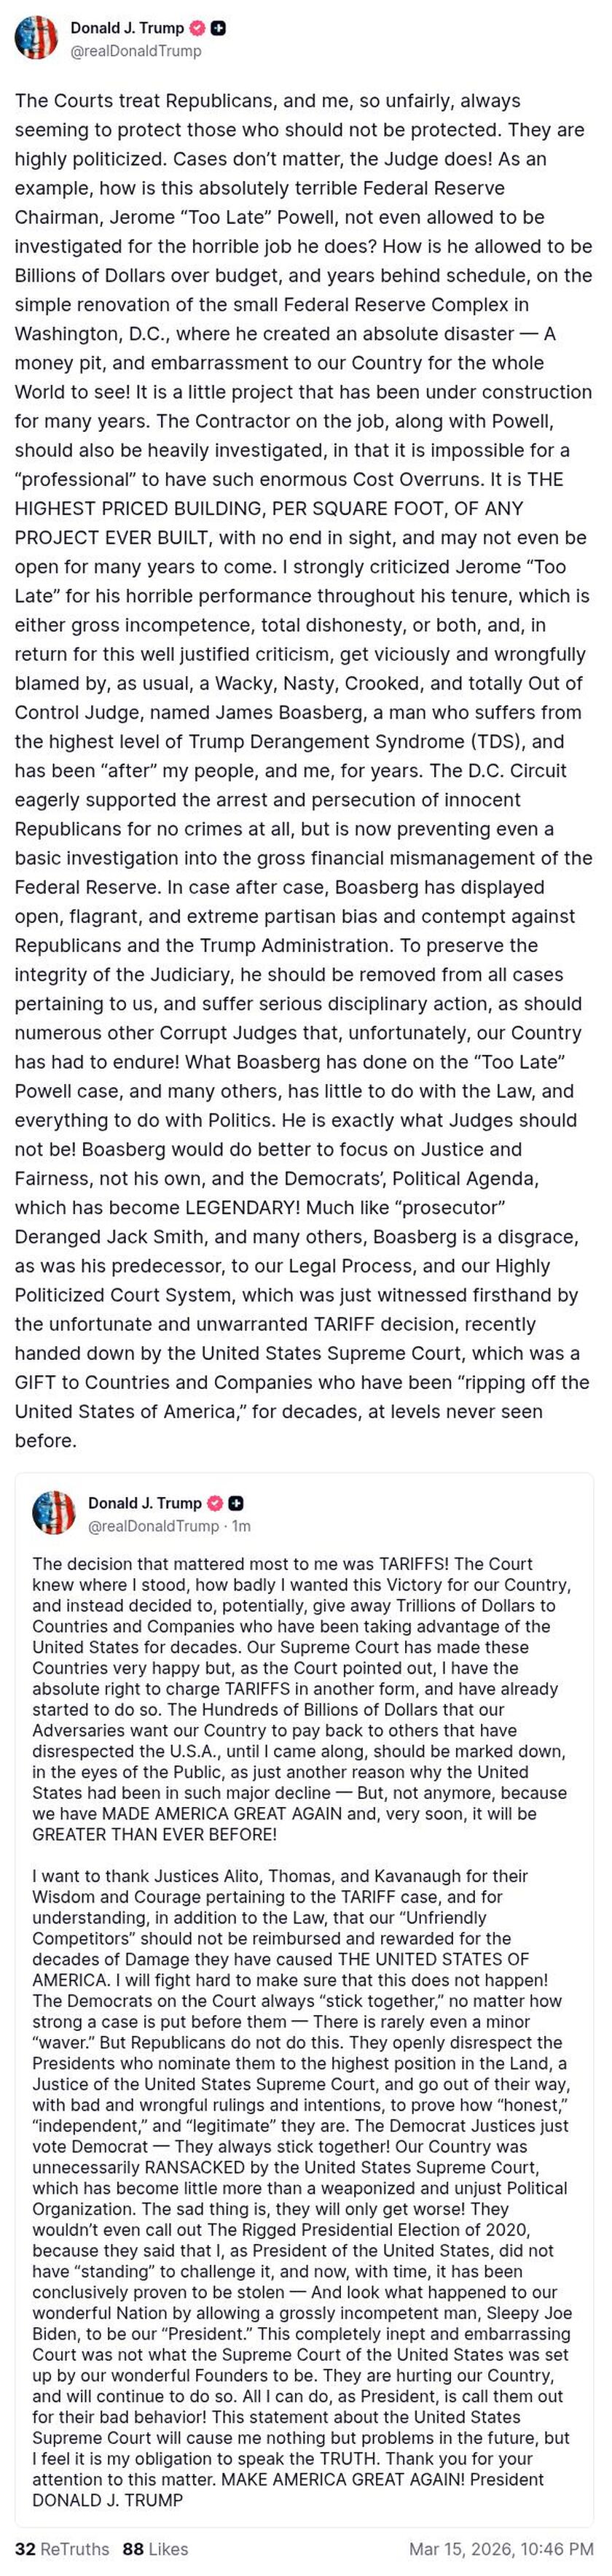Image resolution: width=612 pixels, height=2576 pixels.
Task: Click the Mar 15, 2026, 10:46 PM timestamp
Action: click(502, 2549)
